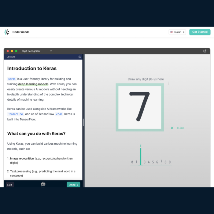Click the digit 9 in prediction chart

(x=170, y=162)
